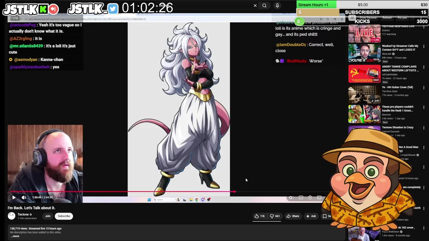
Task: Open the Tectone channel name link
Action: (x=23, y=215)
